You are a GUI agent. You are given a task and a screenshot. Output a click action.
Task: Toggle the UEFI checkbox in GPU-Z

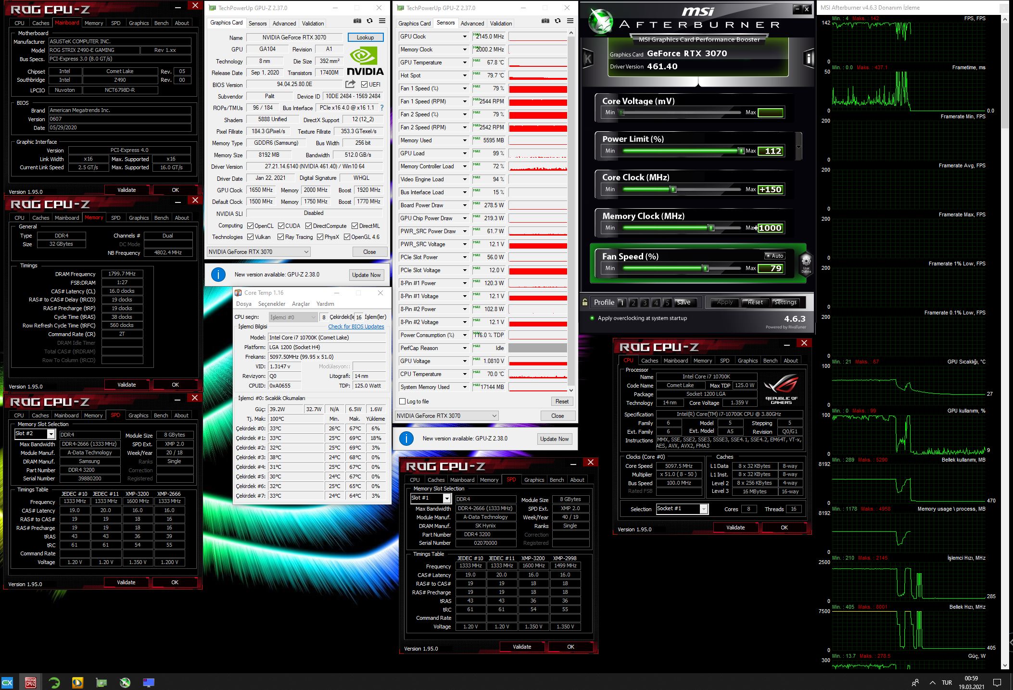tap(364, 85)
